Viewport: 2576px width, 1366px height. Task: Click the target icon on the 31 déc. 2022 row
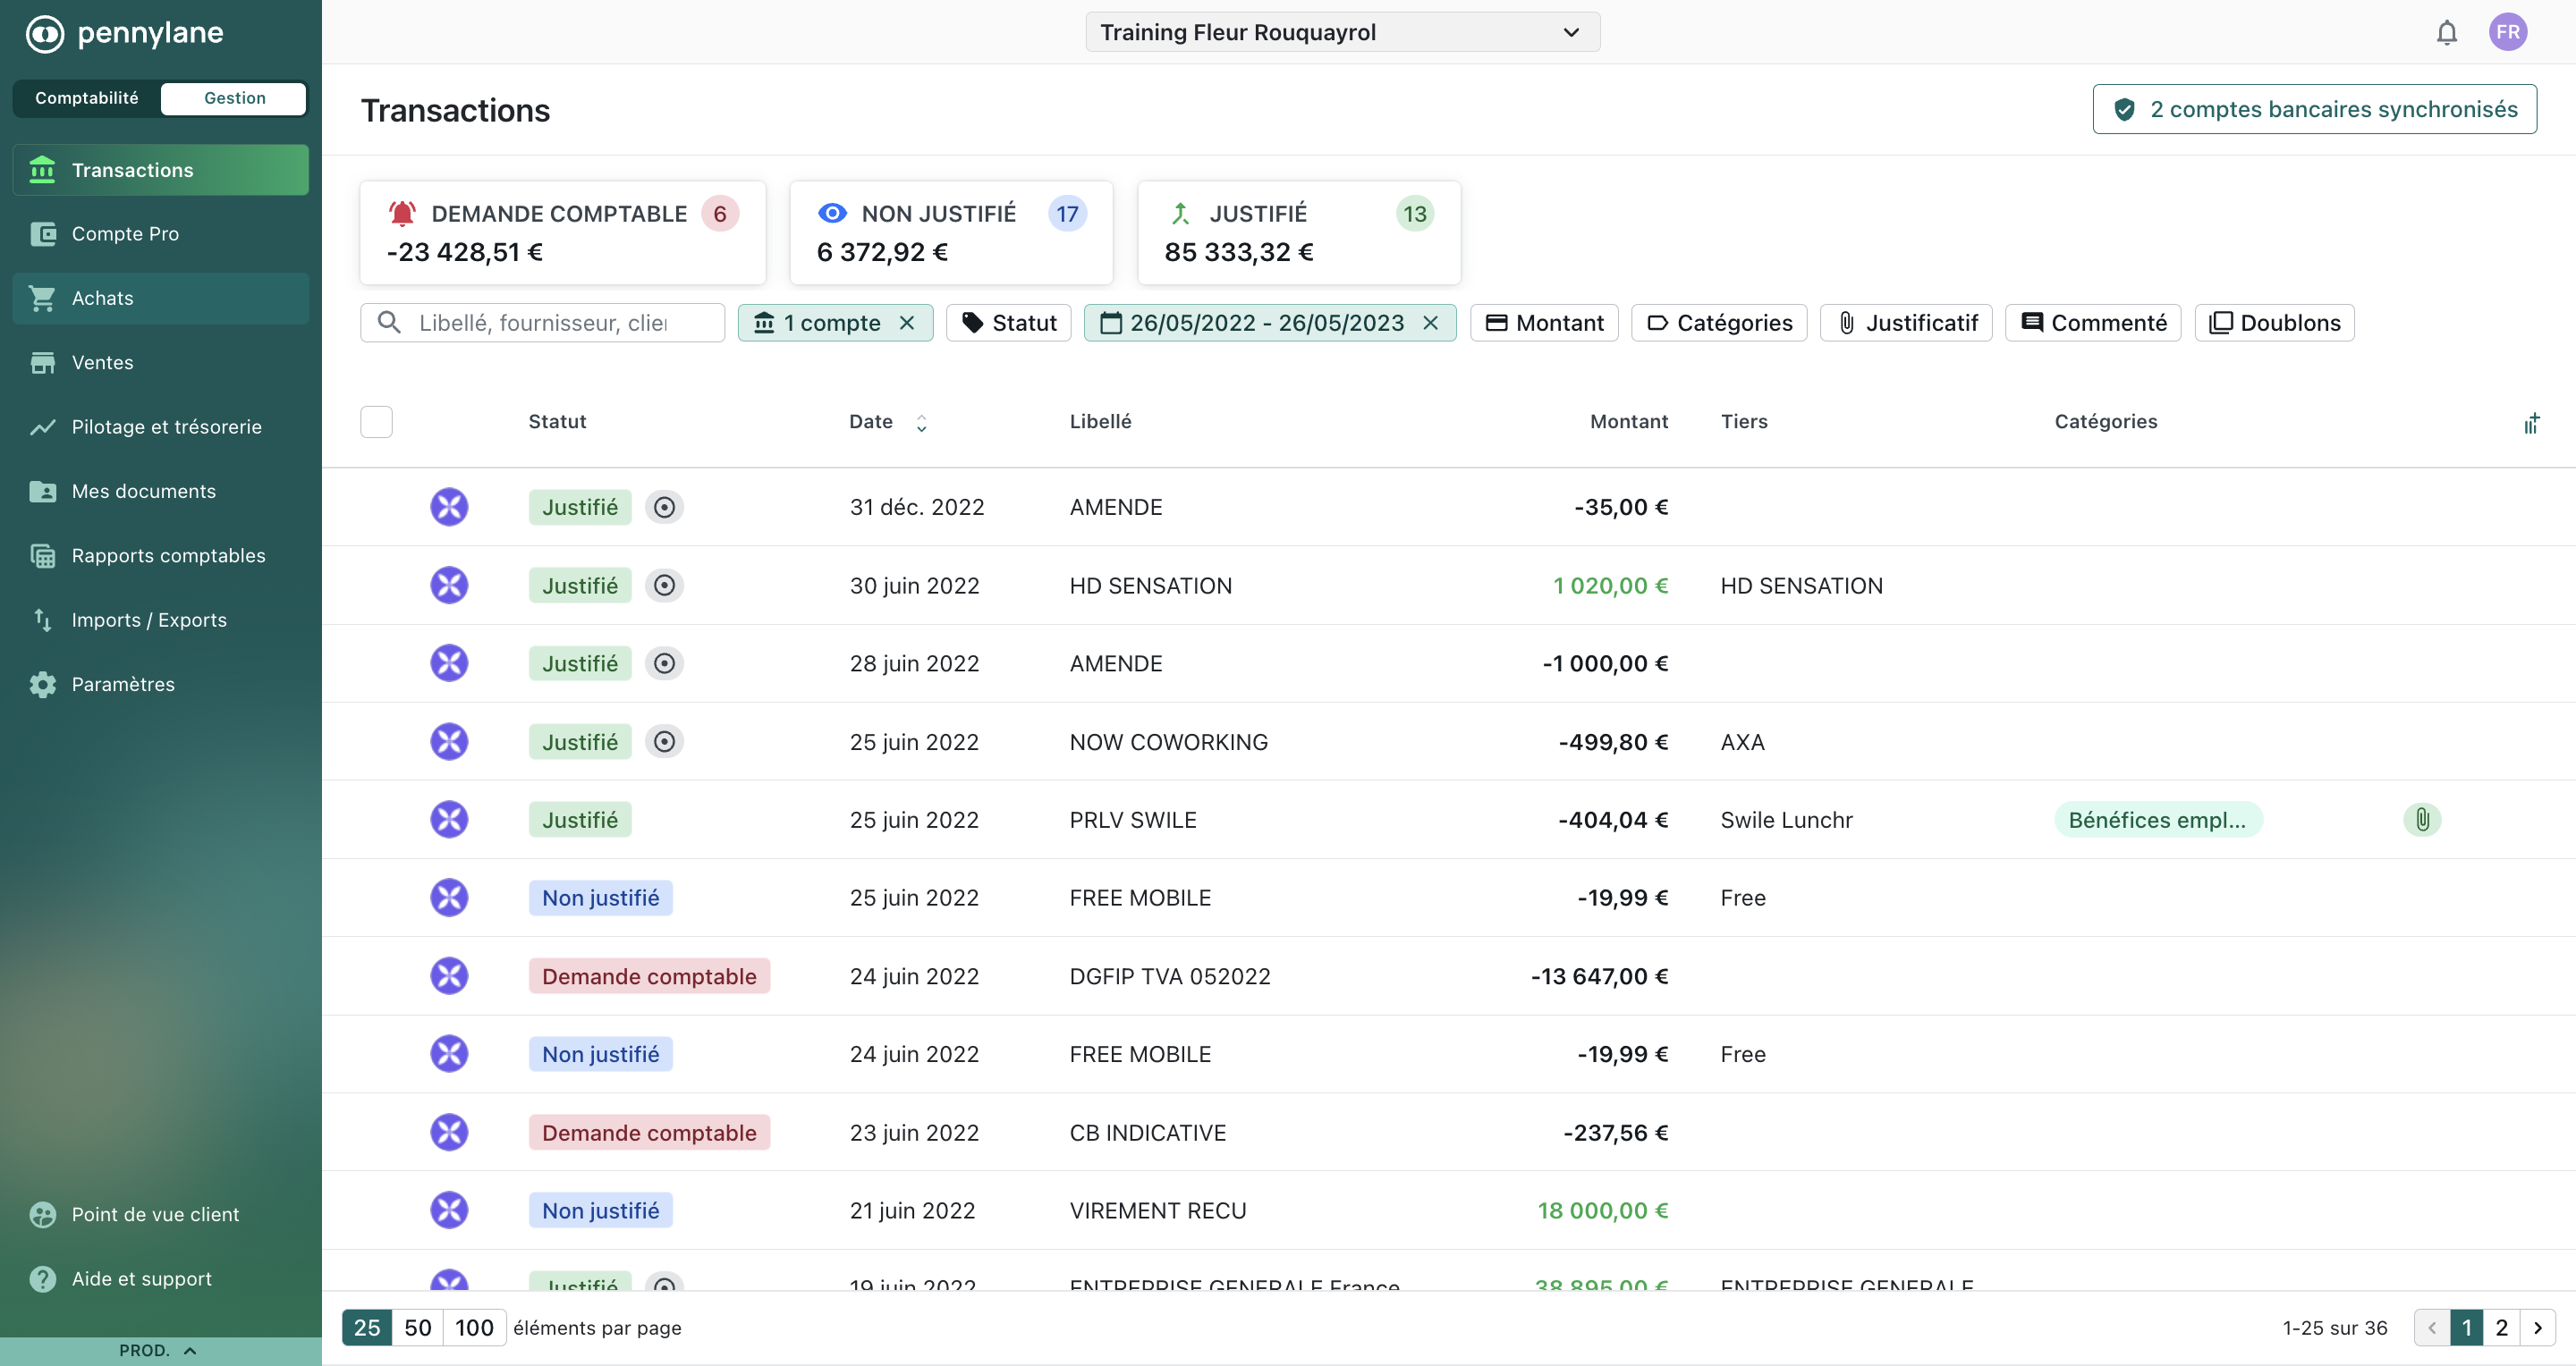coord(664,507)
